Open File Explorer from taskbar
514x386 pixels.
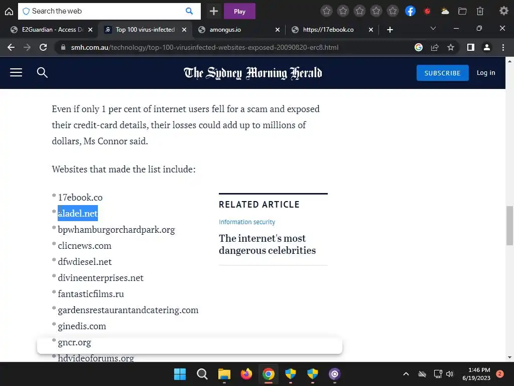[224, 374]
